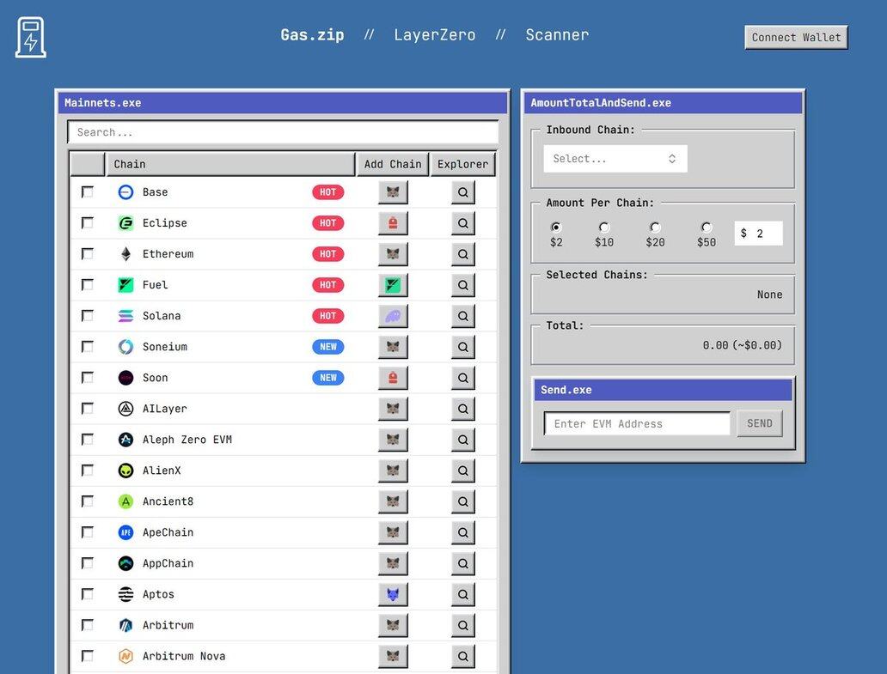Click the Arbitrum Nova logo icon
Viewport: 887px width, 674px height.
click(125, 656)
